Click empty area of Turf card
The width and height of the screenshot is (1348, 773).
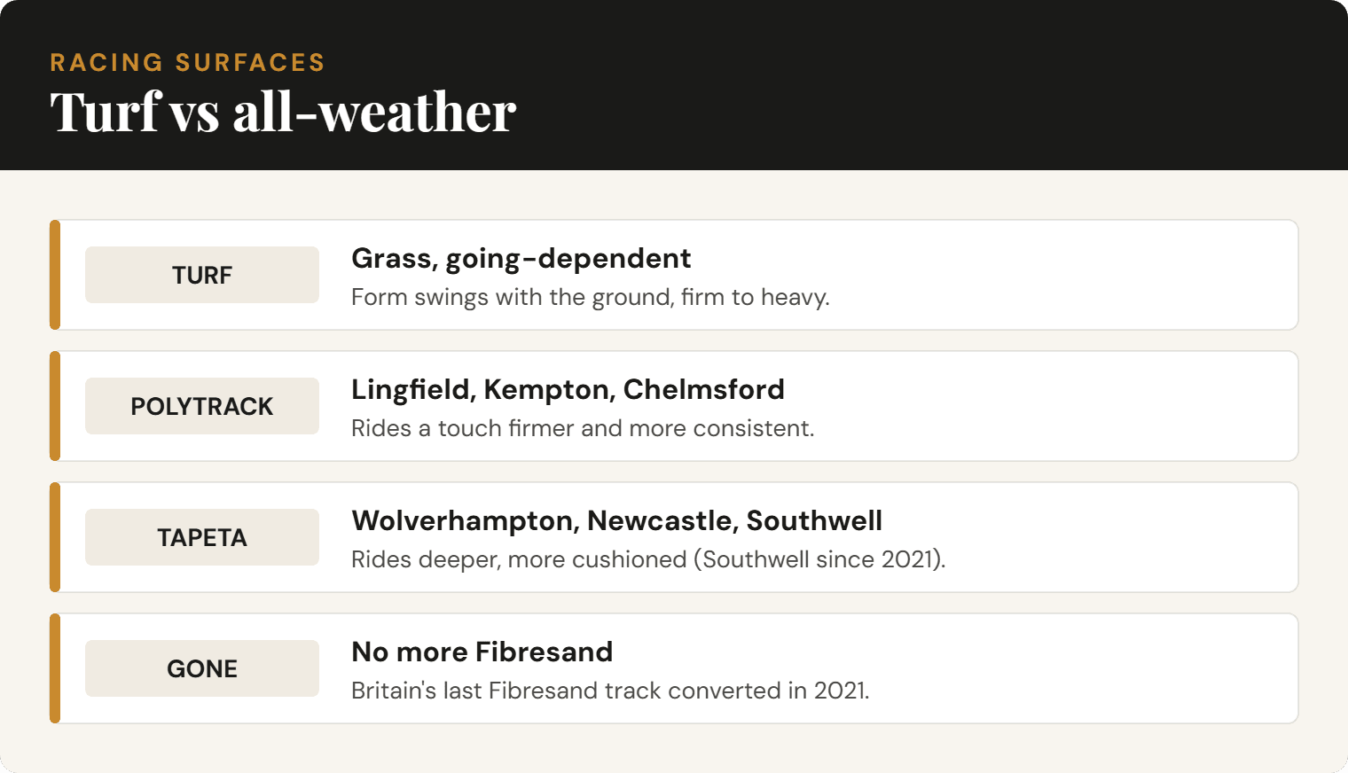tap(1064, 275)
